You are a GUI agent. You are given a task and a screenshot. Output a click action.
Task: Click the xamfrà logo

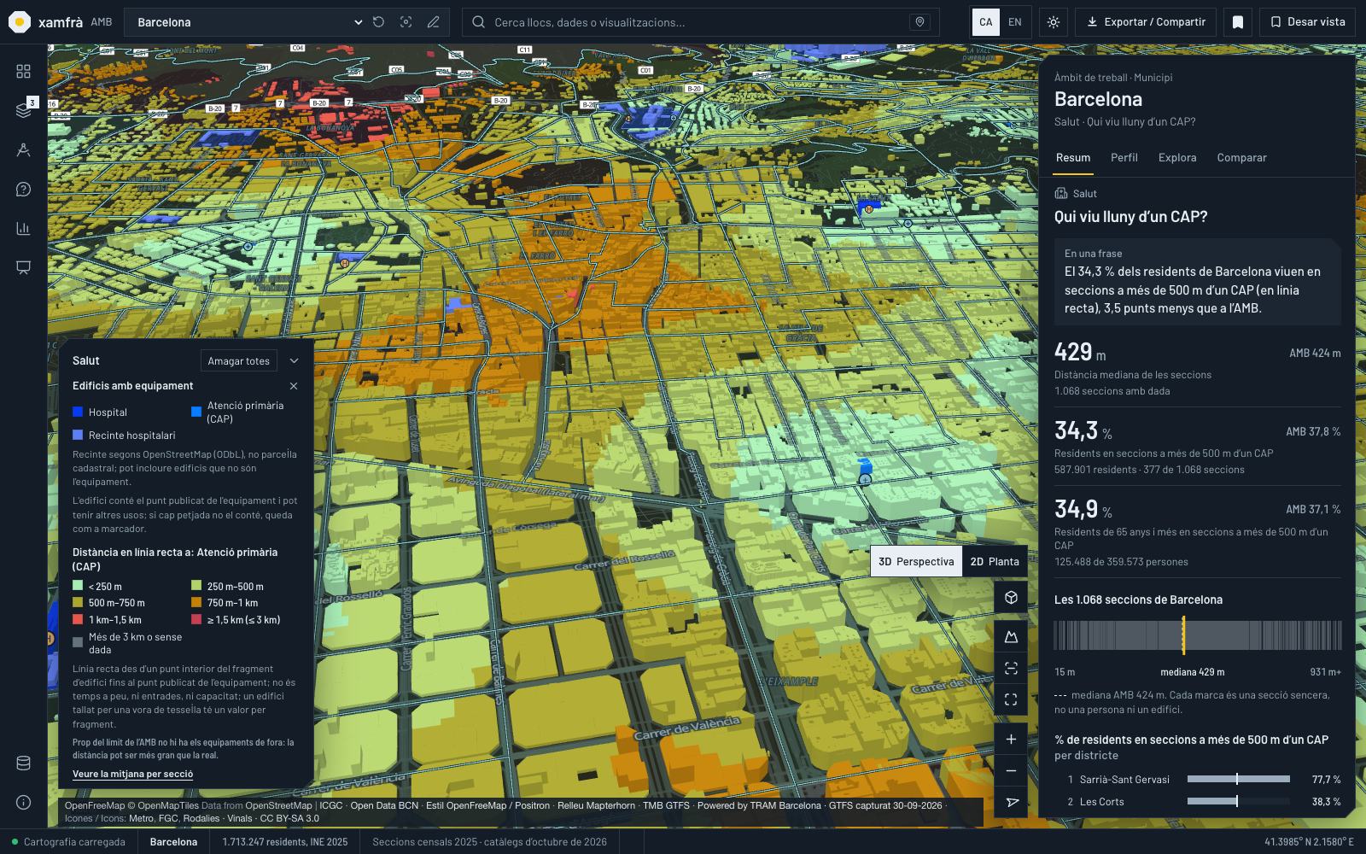pyautogui.click(x=60, y=22)
